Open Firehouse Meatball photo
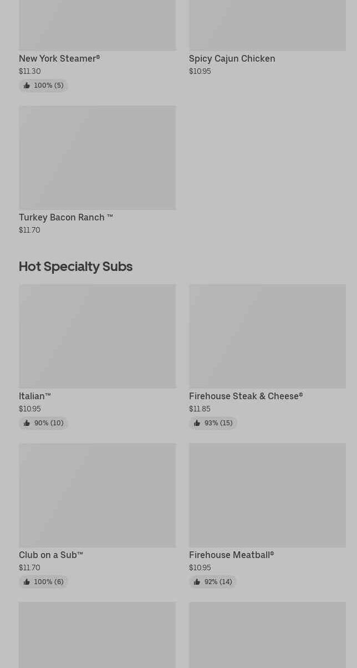 [x=267, y=495]
